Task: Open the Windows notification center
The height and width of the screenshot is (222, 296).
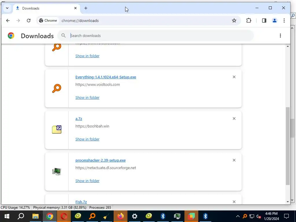Action: coord(286,216)
